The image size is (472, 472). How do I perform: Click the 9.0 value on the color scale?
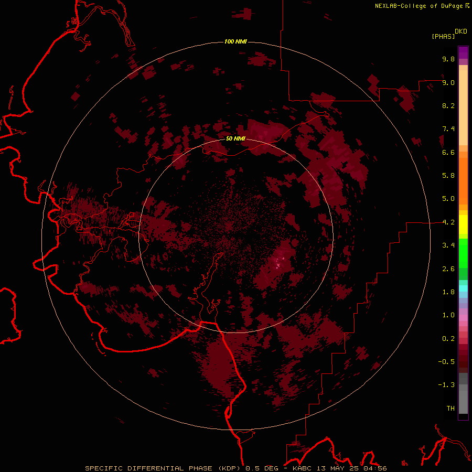pos(448,82)
